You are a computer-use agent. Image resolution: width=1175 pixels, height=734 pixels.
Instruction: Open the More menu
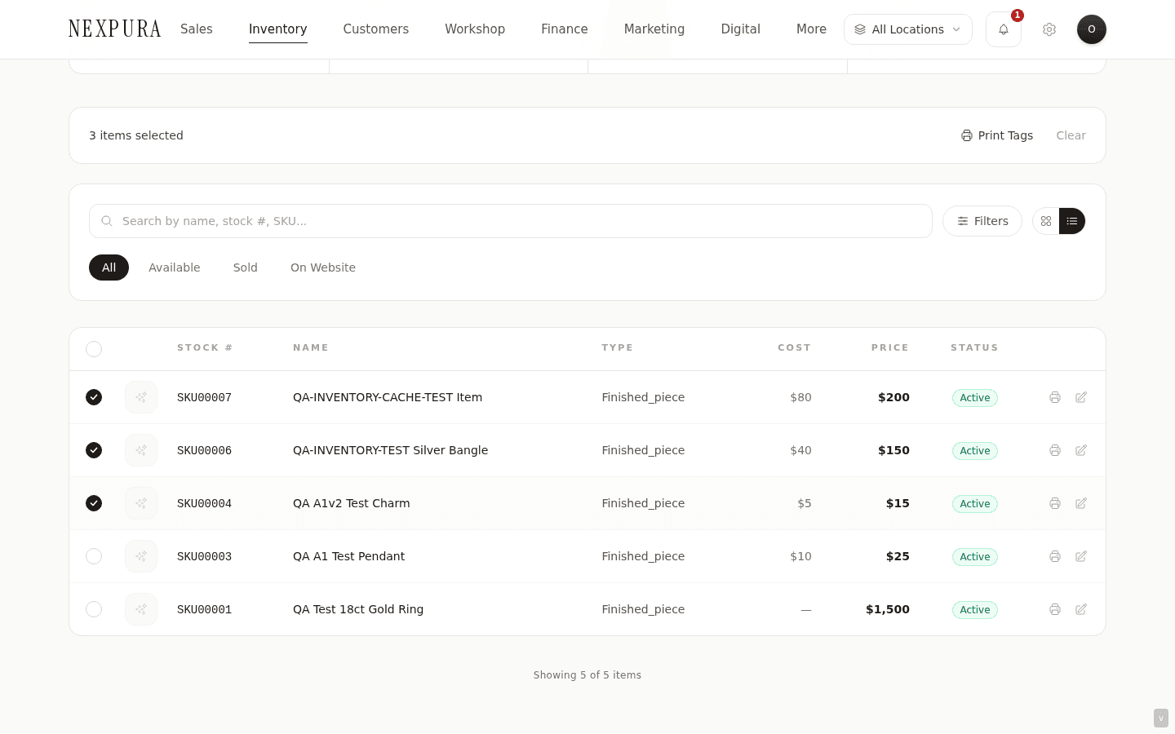click(x=811, y=29)
